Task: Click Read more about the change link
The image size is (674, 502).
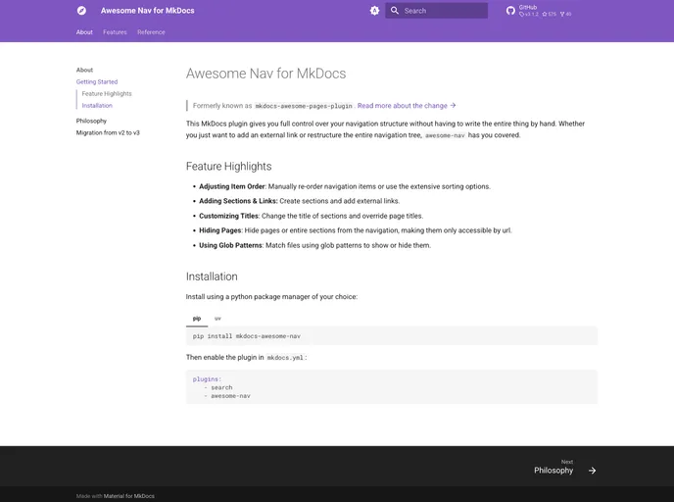Action: (407, 105)
